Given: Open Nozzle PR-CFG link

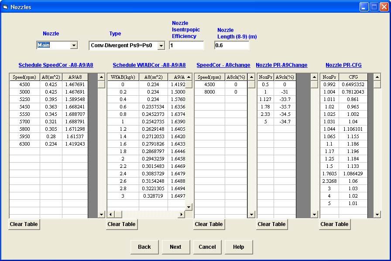Looking at the screenshot, I should tap(343, 65).
